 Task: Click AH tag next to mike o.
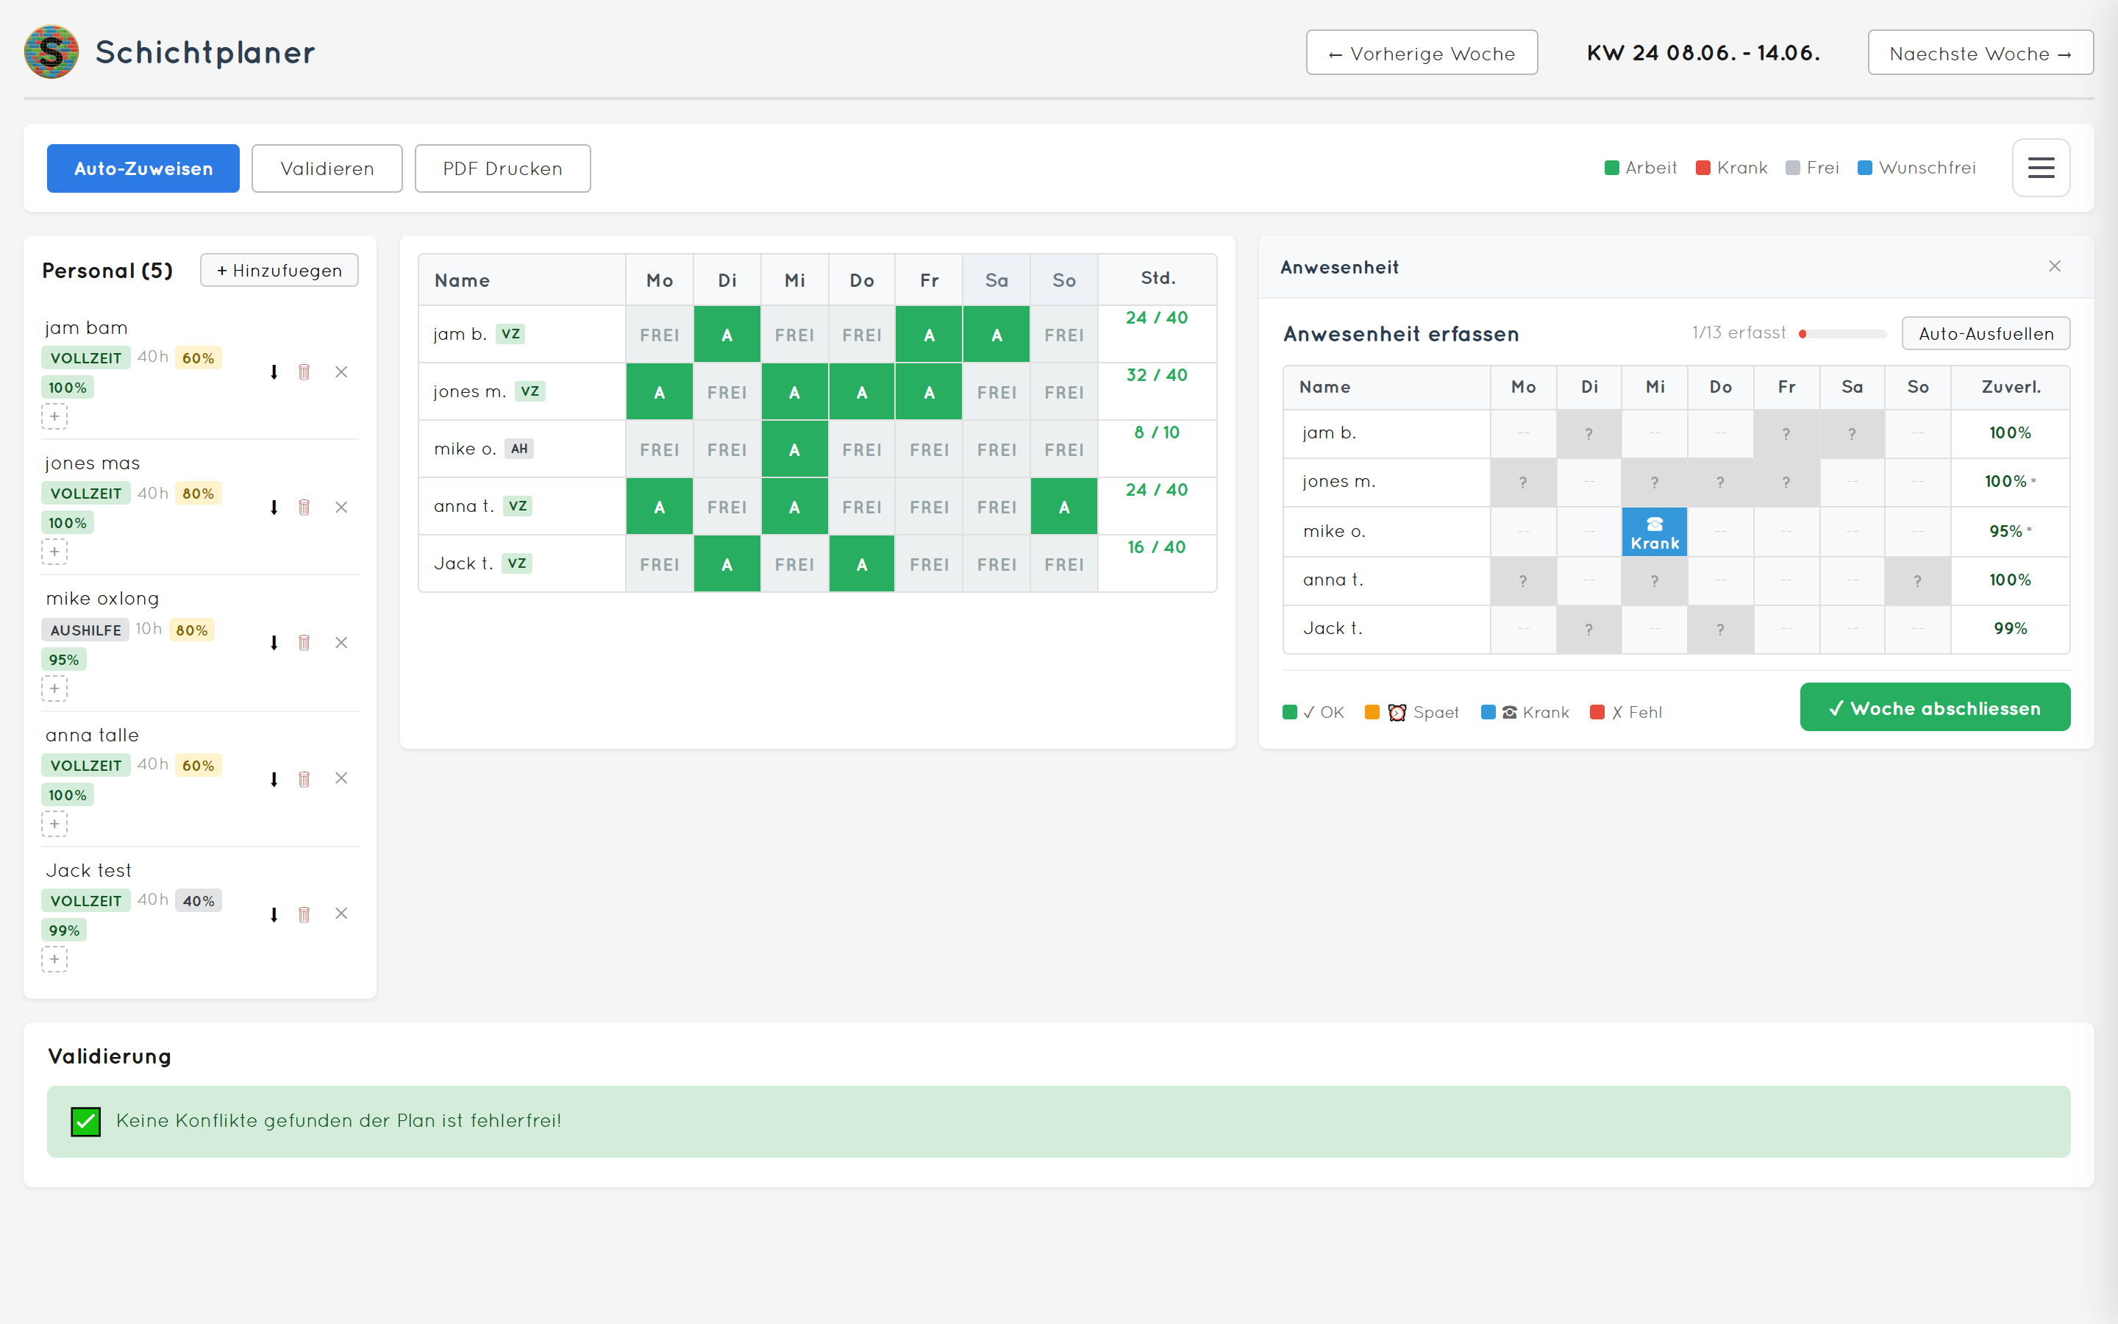[519, 449]
